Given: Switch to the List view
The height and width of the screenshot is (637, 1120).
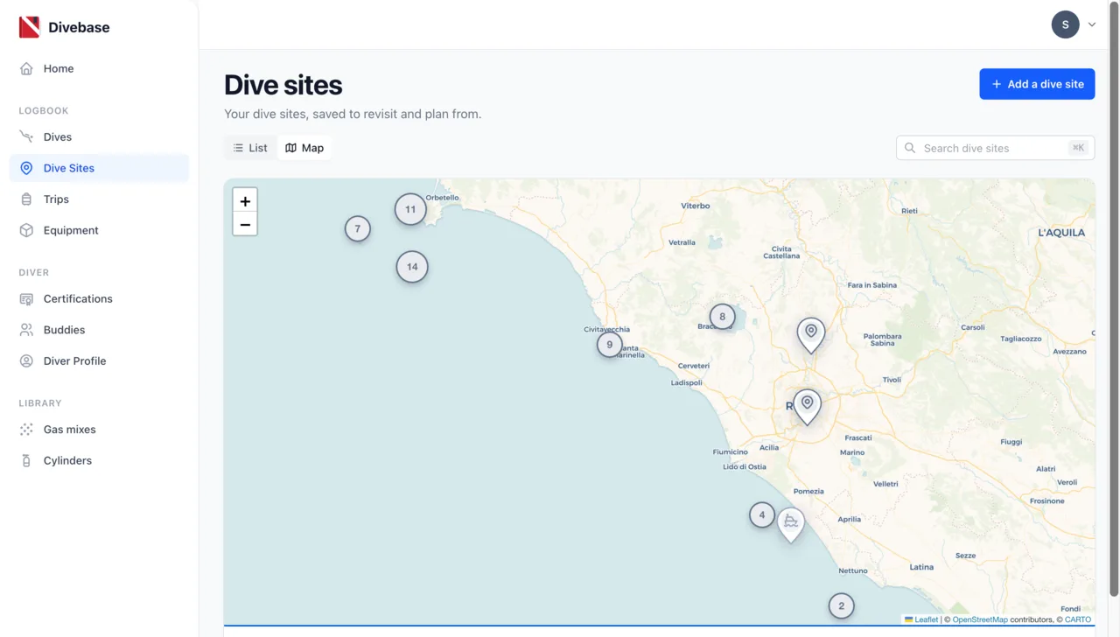Looking at the screenshot, I should click(x=250, y=148).
